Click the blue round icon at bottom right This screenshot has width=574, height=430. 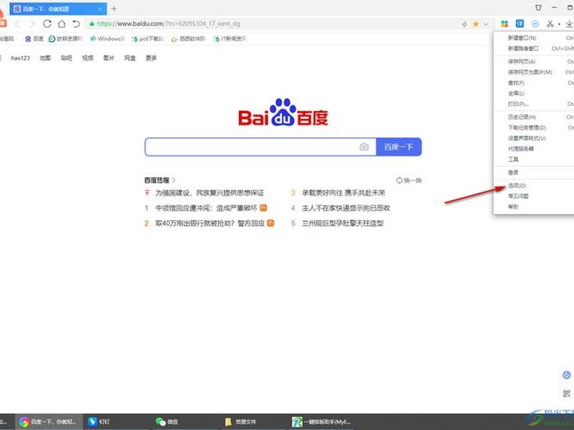tap(566, 375)
